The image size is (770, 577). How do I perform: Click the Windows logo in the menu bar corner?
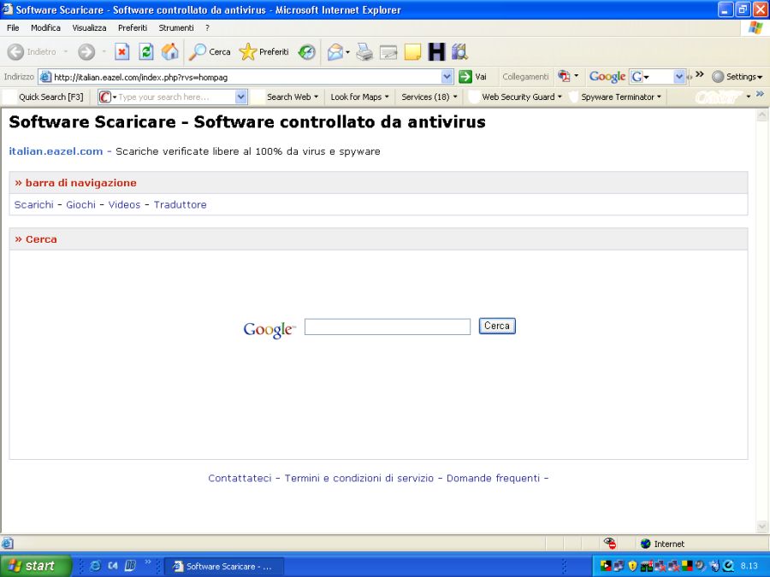point(755,27)
